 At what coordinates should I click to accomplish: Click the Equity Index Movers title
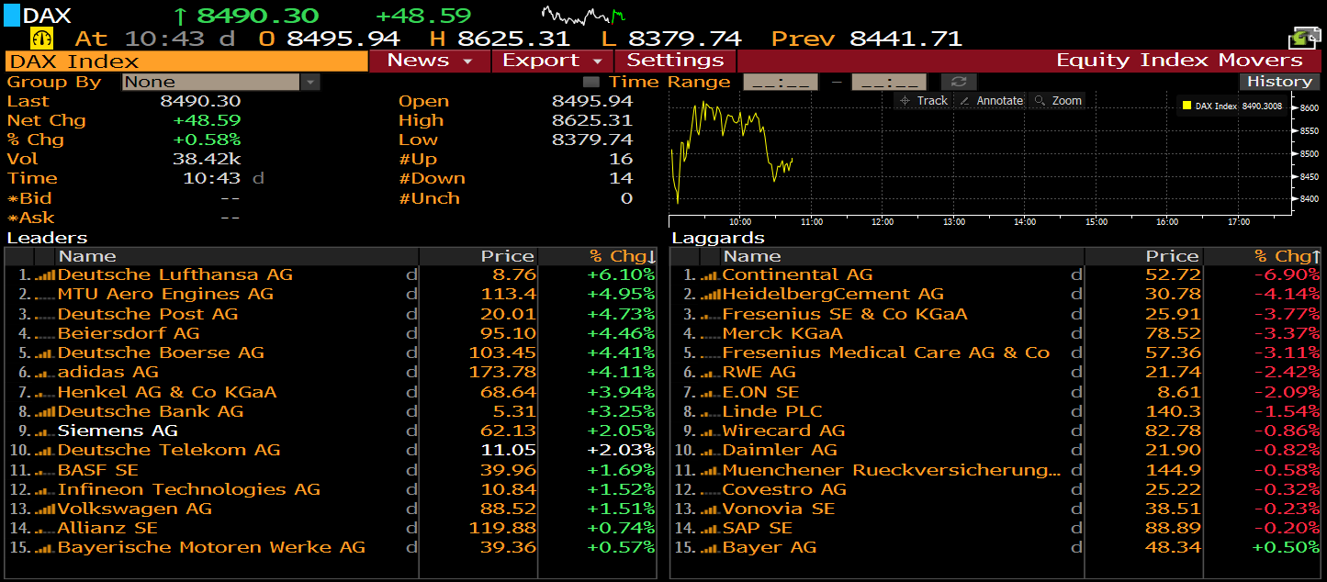[1179, 61]
